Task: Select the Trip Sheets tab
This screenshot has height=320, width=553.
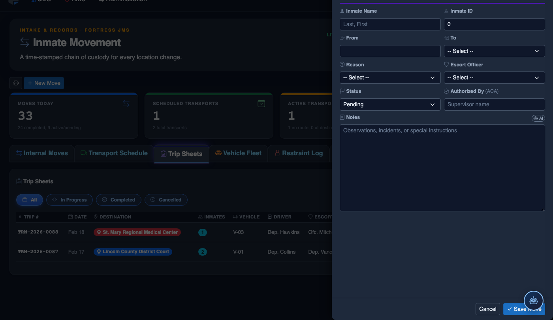Action: coord(181,154)
